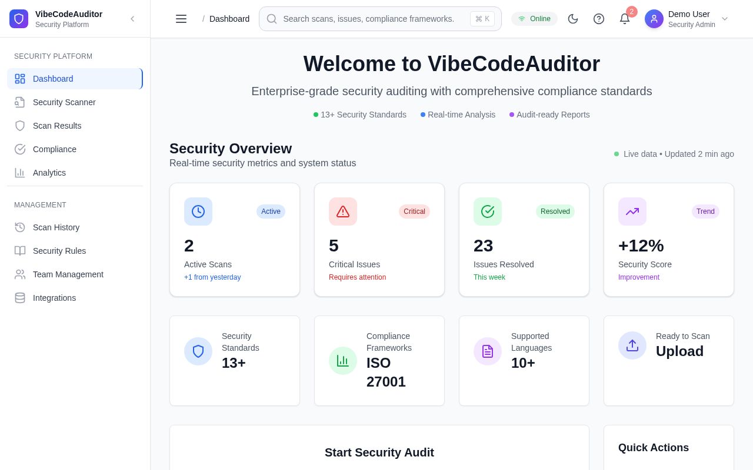The width and height of the screenshot is (753, 470).
Task: Expand the Demo User account dropdown arrow
Action: point(725,19)
